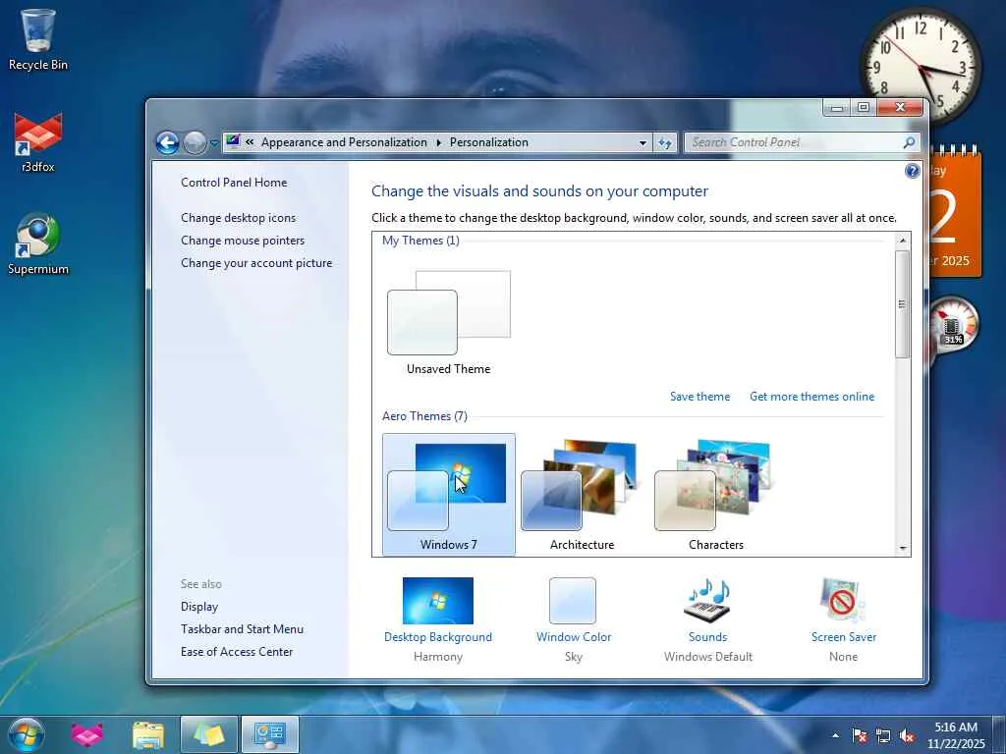Click the search magnifier icon
The width and height of the screenshot is (1006, 754).
pyautogui.click(x=909, y=142)
